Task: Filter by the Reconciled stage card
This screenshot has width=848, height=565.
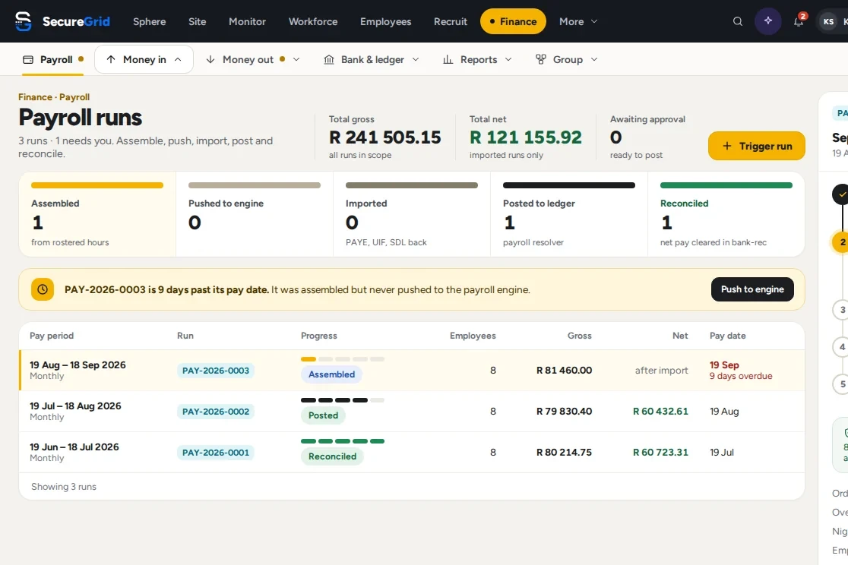Action: pos(726,214)
